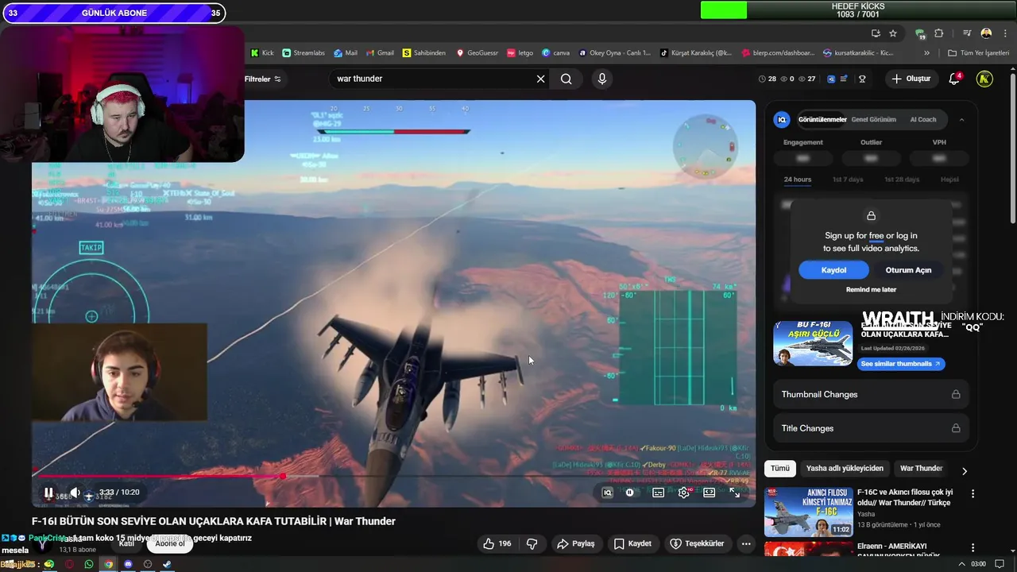This screenshot has height=572, width=1017.
Task: Open the Chrome profile avatar
Action: [986, 33]
